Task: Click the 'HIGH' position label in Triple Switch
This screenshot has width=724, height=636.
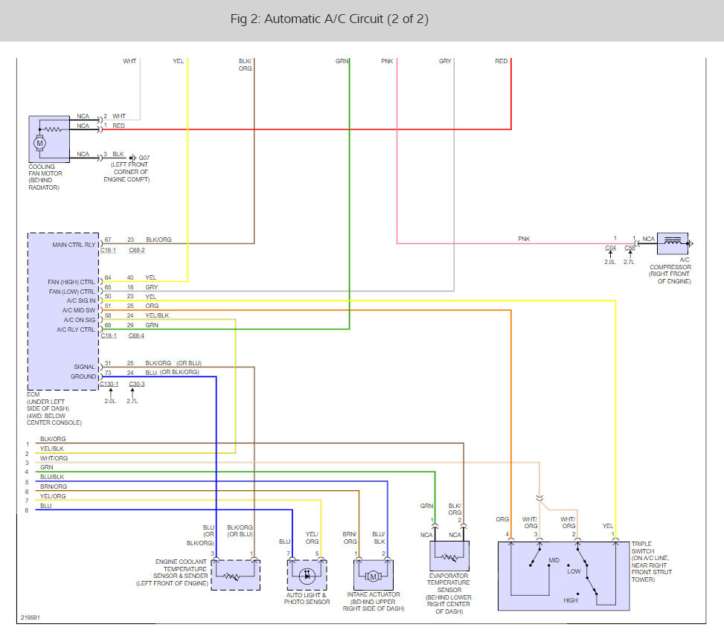Action: coord(570,600)
